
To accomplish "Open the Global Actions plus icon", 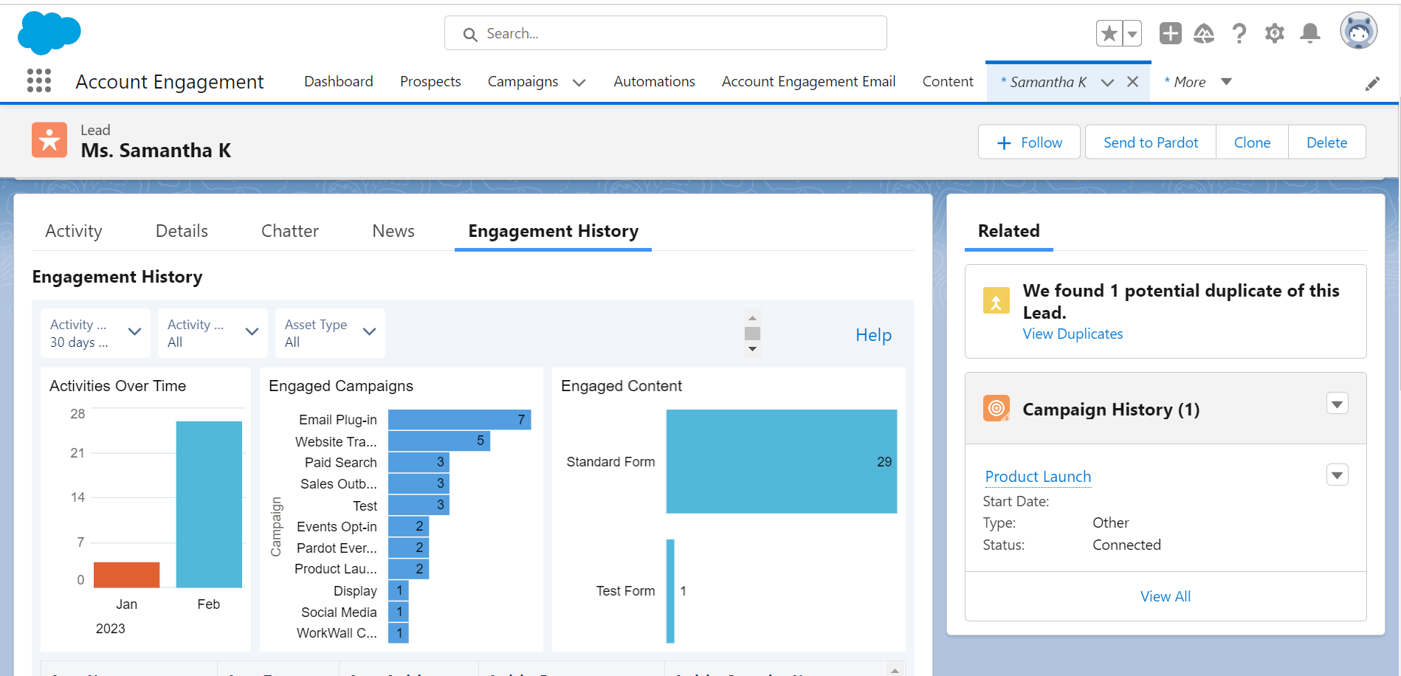I will (1170, 33).
